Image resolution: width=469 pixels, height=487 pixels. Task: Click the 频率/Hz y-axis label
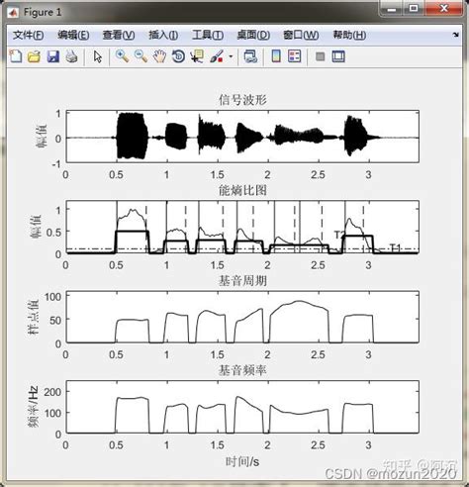pyautogui.click(x=33, y=407)
